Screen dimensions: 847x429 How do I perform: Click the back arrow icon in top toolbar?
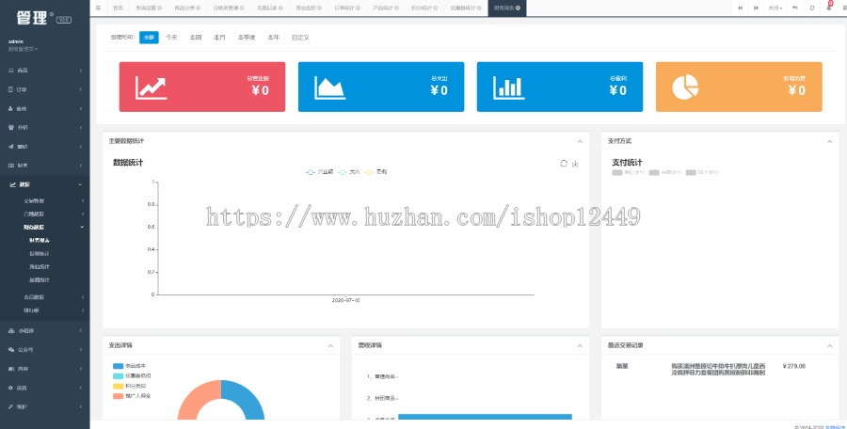point(795,8)
